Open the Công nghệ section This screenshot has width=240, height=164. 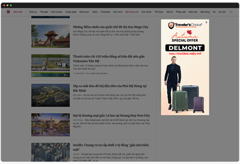coord(71,12)
